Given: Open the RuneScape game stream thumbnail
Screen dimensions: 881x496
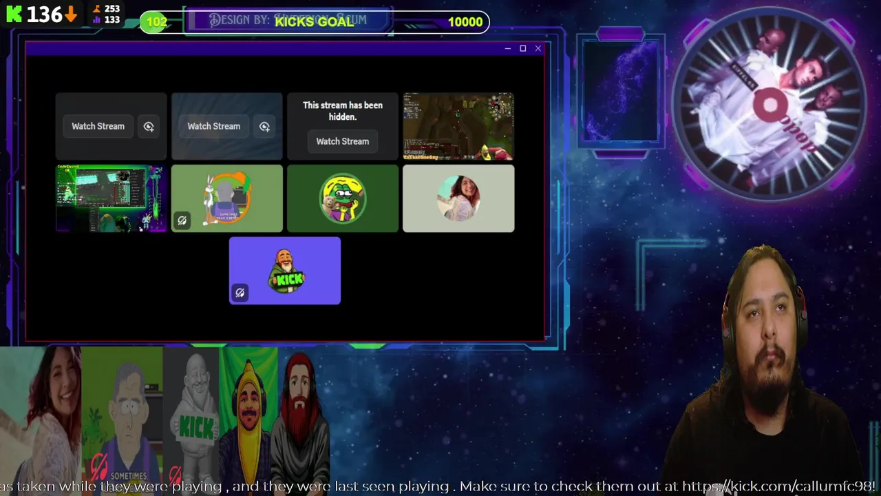Looking at the screenshot, I should pyautogui.click(x=458, y=127).
